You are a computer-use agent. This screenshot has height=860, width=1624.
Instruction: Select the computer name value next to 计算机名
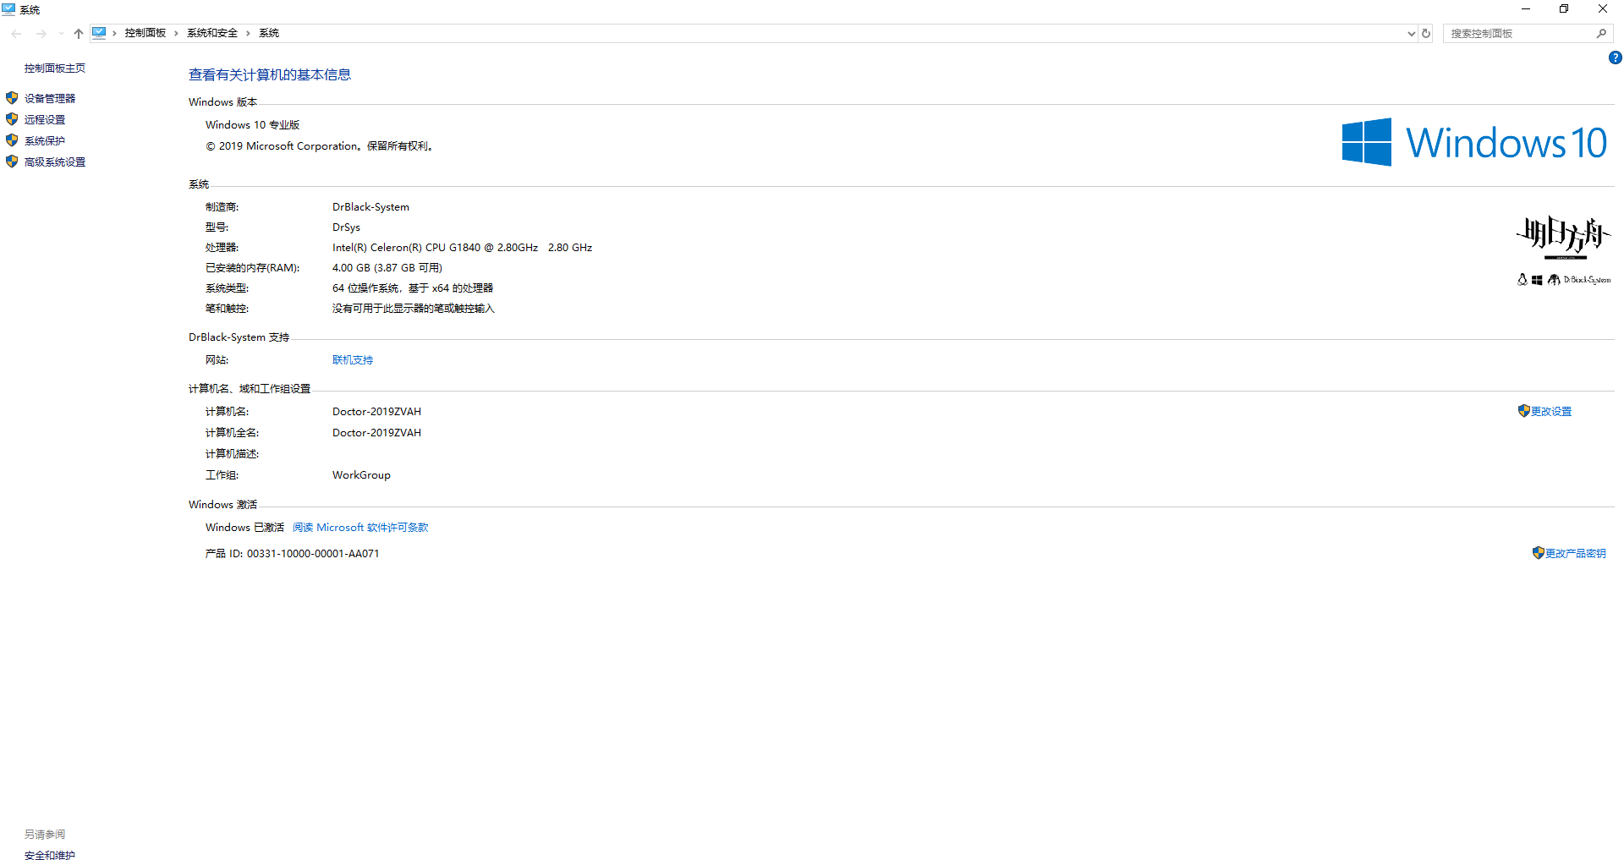[x=376, y=412]
